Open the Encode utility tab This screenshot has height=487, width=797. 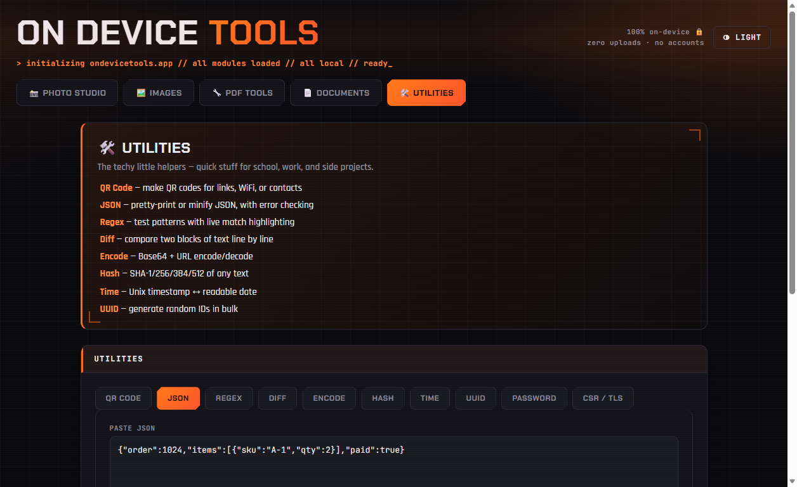329,398
